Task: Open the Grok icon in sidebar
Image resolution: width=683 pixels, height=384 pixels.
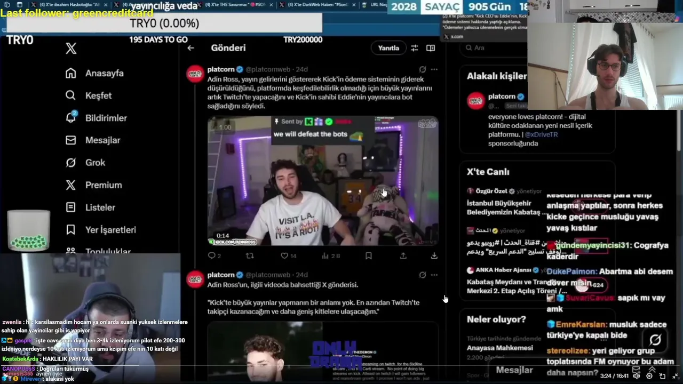Action: 70,163
